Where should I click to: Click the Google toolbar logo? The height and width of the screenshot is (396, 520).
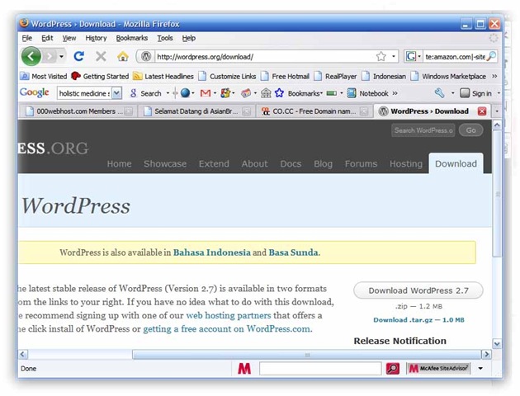click(x=34, y=92)
